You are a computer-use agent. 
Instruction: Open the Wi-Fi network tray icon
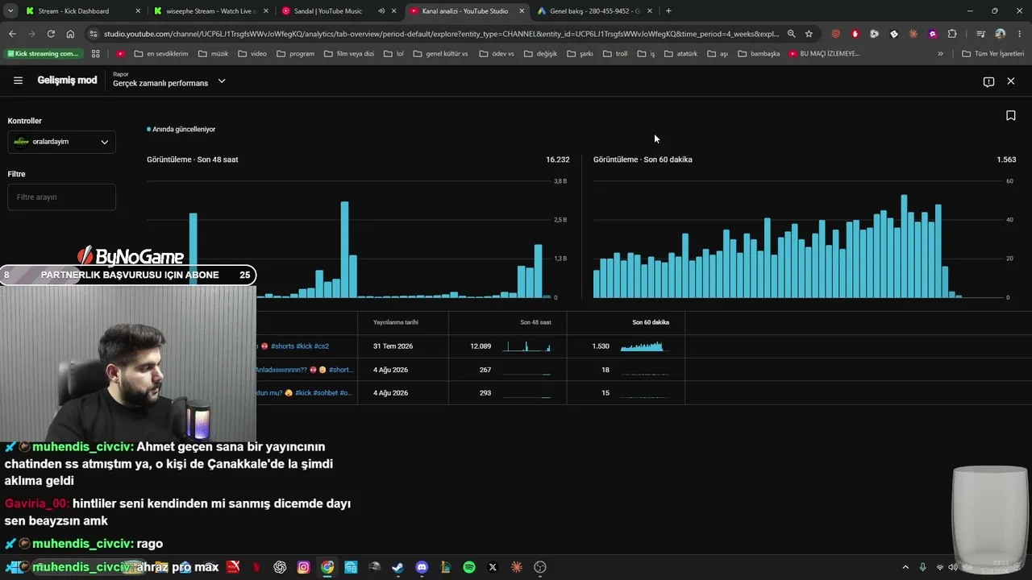tap(940, 567)
